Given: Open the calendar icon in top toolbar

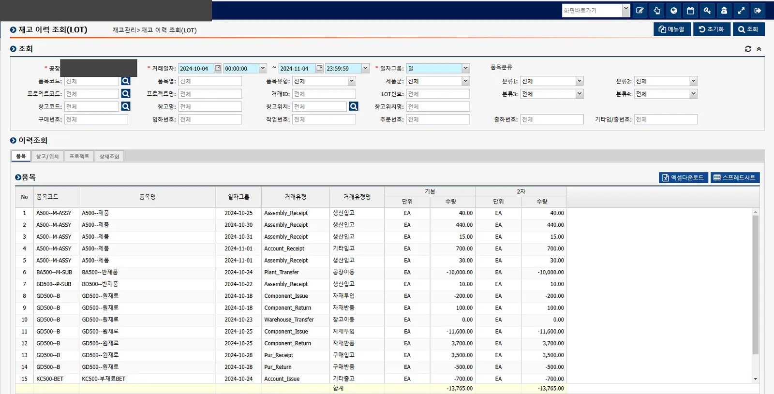Looking at the screenshot, I should 690,11.
